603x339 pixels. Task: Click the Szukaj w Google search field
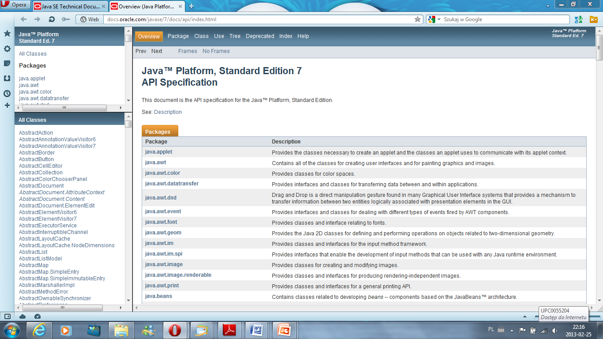coord(506,19)
